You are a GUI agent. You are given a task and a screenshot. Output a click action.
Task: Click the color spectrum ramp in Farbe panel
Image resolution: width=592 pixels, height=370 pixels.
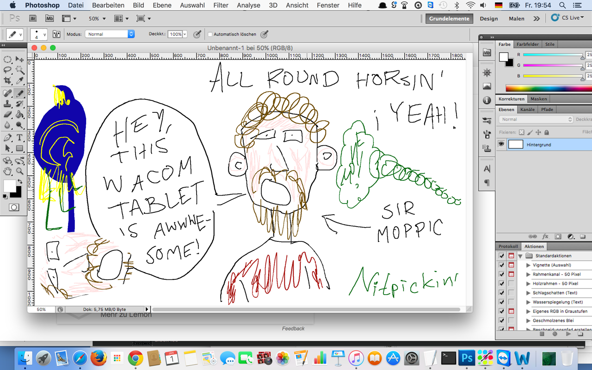pos(548,88)
